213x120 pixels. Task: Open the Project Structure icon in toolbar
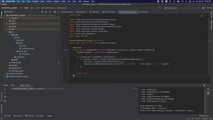[203, 8]
